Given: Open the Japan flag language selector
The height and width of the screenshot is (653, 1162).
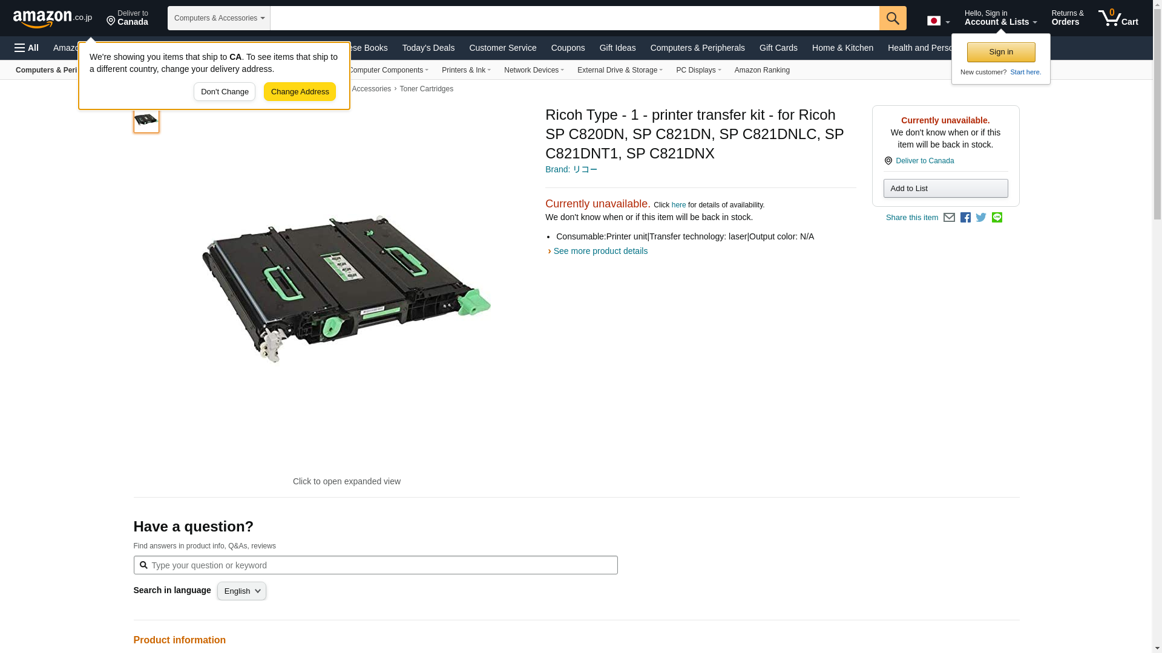Looking at the screenshot, I should pos(937,21).
